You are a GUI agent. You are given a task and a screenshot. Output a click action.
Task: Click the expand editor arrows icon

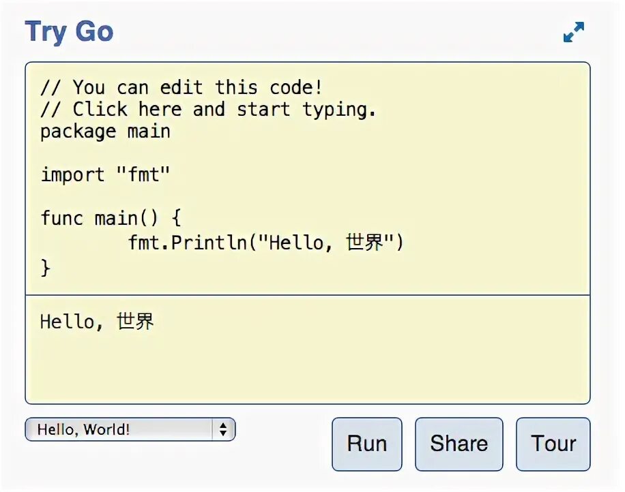[x=574, y=32]
